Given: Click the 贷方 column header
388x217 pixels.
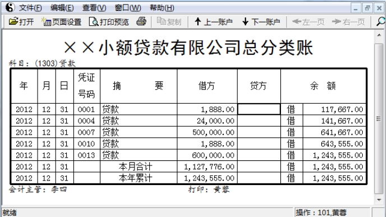Looking at the screenshot, I should click(x=258, y=86).
